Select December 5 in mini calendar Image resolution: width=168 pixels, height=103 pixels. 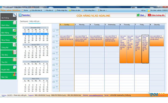pyautogui.click(x=36, y=34)
